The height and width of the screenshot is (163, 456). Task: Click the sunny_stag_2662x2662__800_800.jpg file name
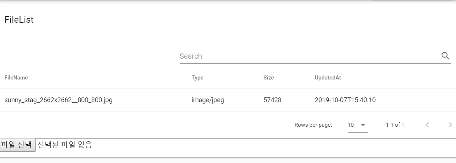pos(58,100)
